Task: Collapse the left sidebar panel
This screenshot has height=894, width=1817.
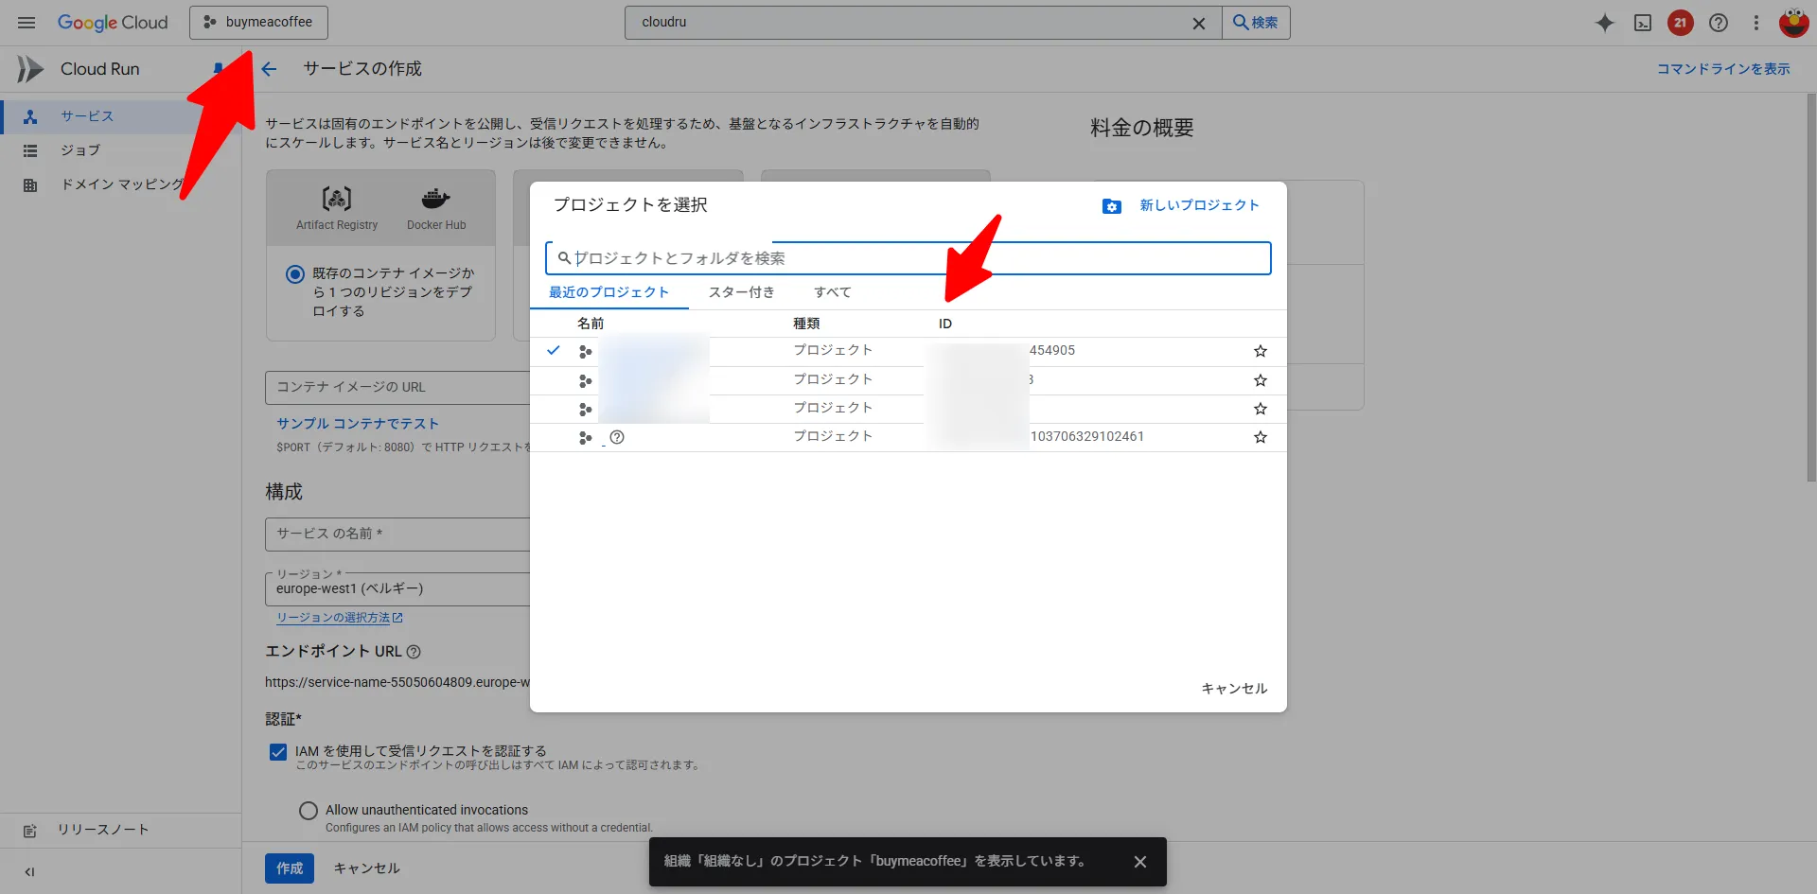Action: [29, 872]
